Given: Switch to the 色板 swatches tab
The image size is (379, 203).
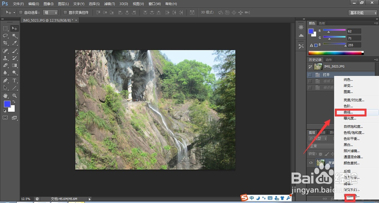Looking at the screenshot, I should pos(322,23).
